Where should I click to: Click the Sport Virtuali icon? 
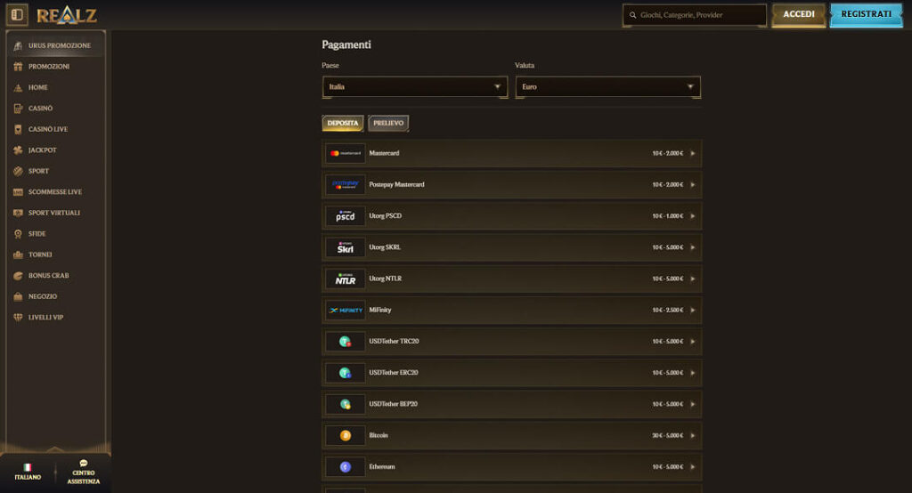[x=18, y=213]
